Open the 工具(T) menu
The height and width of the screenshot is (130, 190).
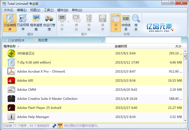[x=49, y=10]
